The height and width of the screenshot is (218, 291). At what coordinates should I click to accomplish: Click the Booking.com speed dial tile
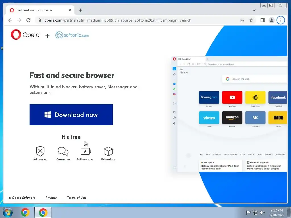point(209,97)
